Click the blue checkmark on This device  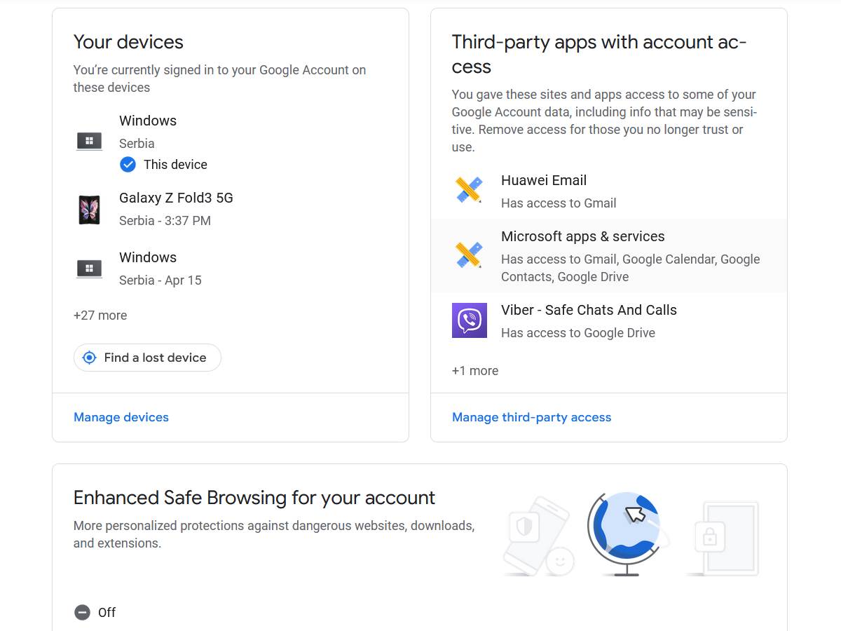click(128, 164)
